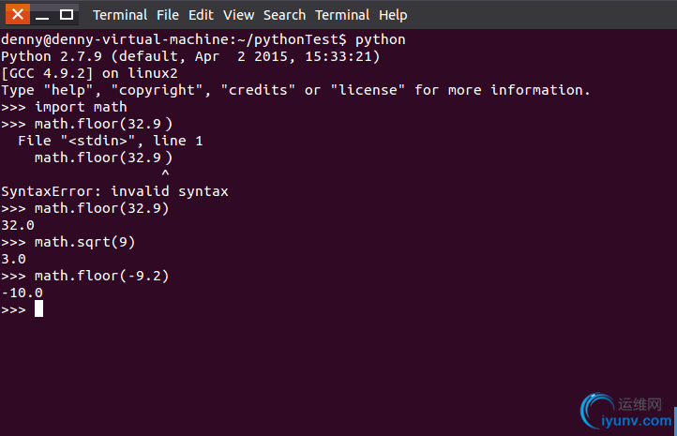Open the View menu
Screen dimensions: 677x436
tap(238, 15)
